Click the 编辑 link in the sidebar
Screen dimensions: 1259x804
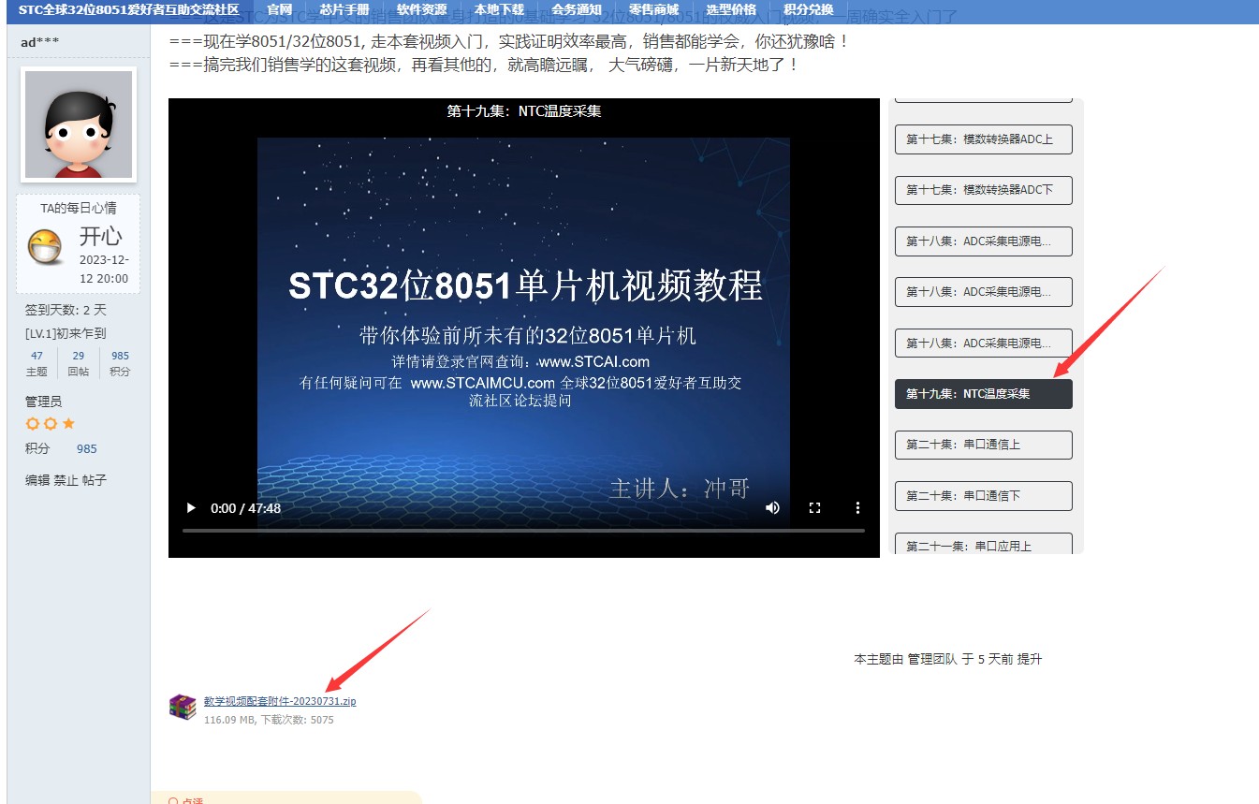click(37, 480)
